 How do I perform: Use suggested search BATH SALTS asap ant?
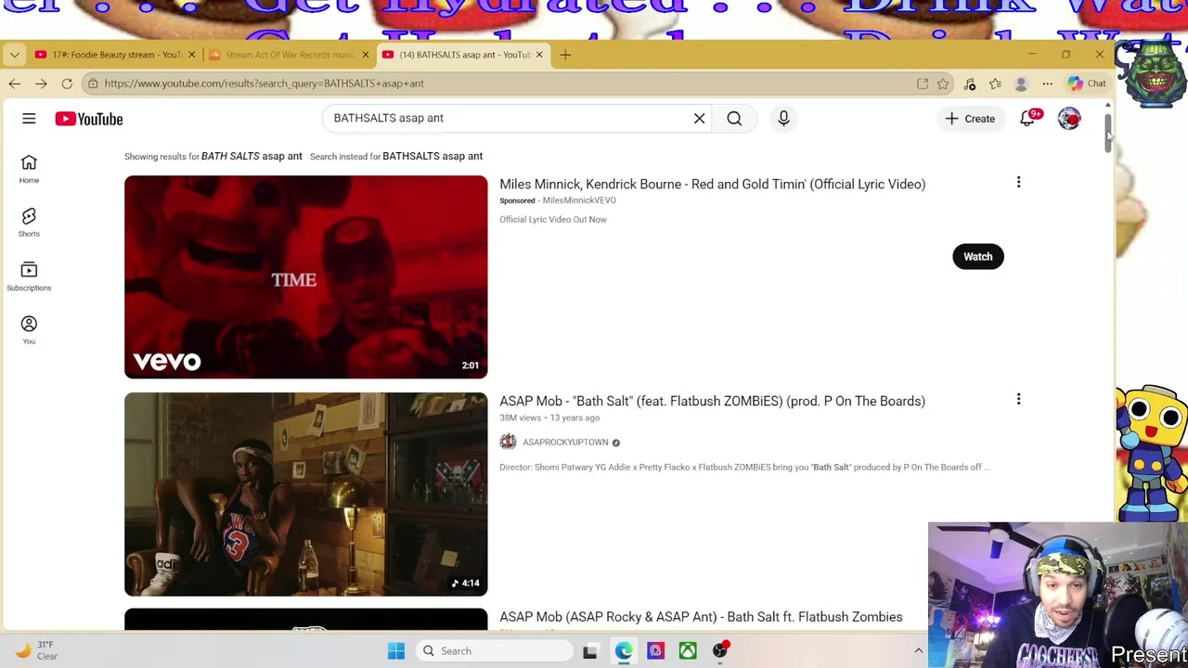point(252,156)
